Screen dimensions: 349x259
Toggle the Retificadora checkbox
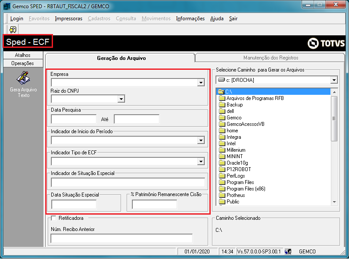pyautogui.click(x=53, y=218)
